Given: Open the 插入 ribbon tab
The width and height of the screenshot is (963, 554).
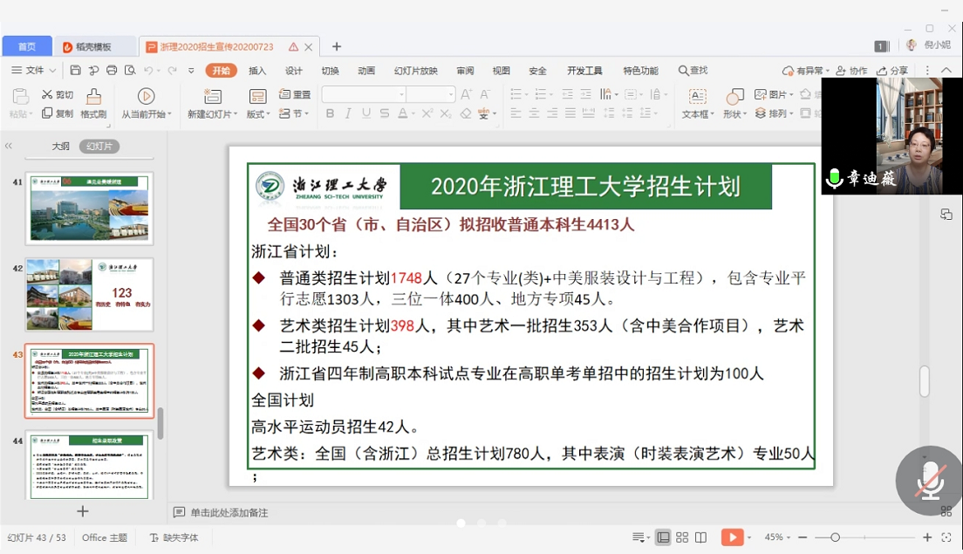Looking at the screenshot, I should [257, 71].
